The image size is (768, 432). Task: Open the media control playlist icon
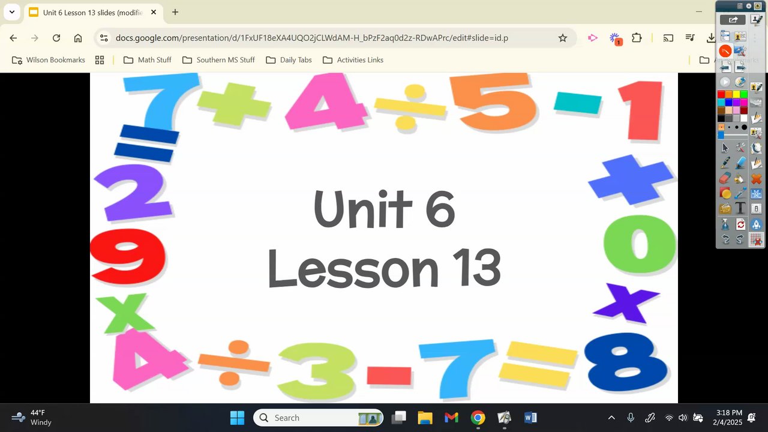[x=690, y=38]
